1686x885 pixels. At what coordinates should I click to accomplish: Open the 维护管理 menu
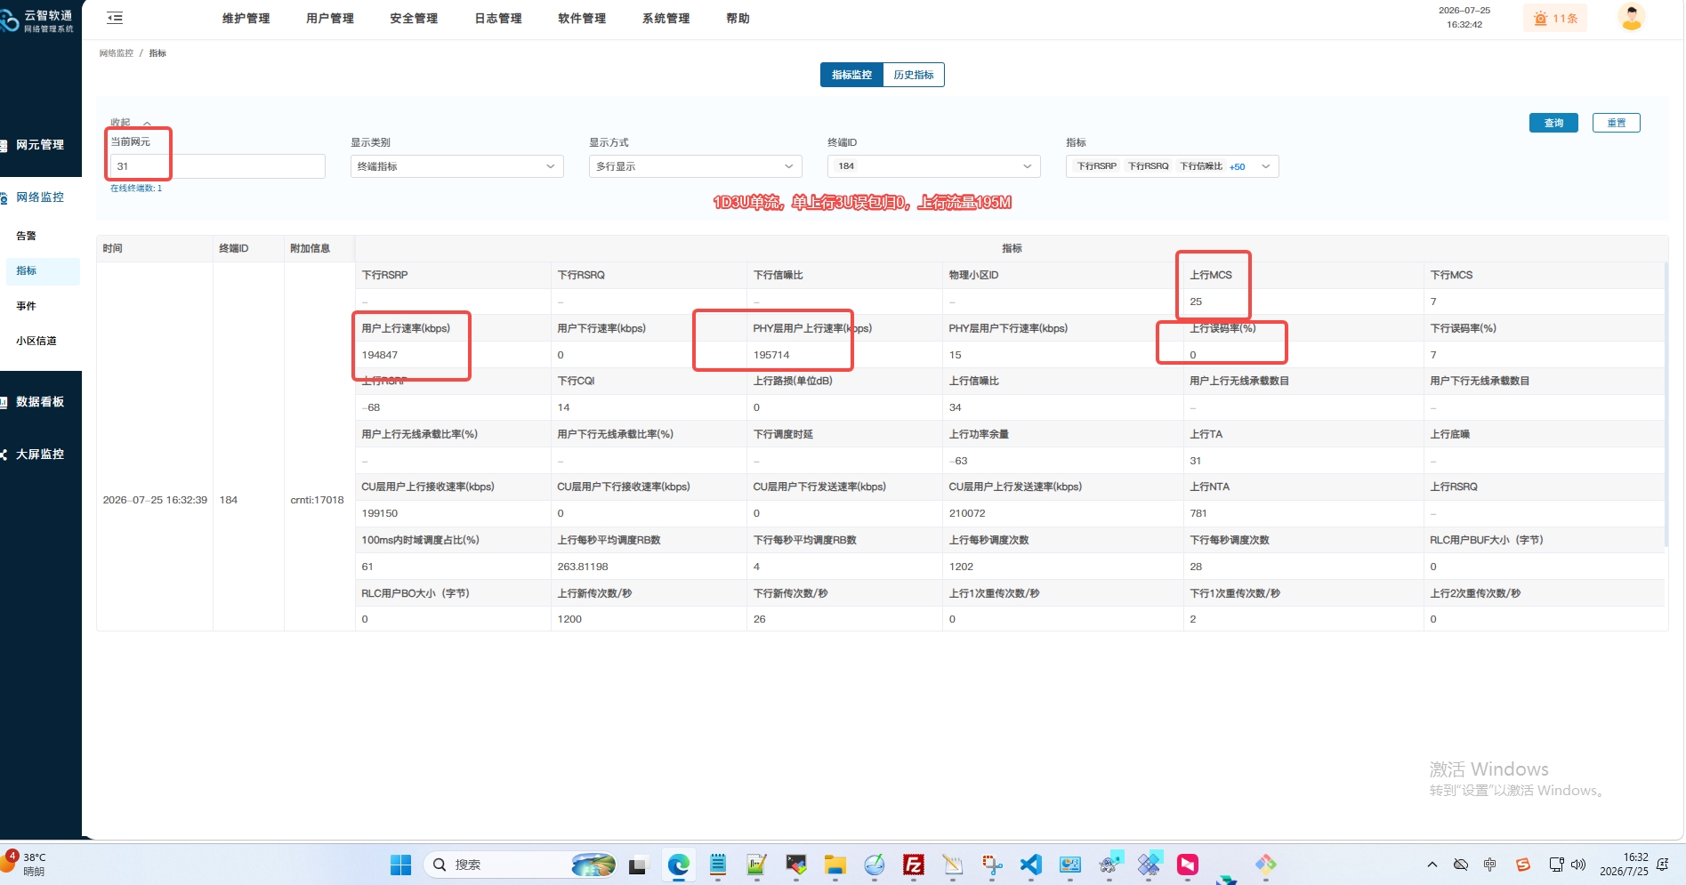(x=246, y=18)
